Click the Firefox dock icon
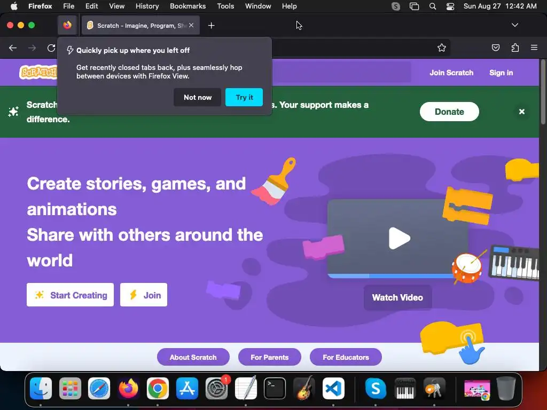 click(x=128, y=388)
